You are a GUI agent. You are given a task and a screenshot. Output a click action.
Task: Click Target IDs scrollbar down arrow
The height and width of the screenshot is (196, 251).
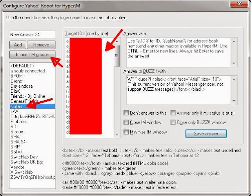click(117, 134)
